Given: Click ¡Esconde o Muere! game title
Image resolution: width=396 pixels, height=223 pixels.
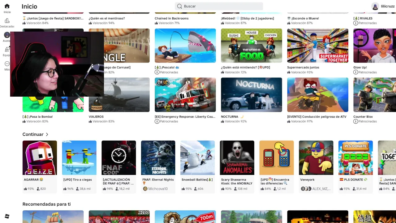Looking at the screenshot, I should (303, 18).
